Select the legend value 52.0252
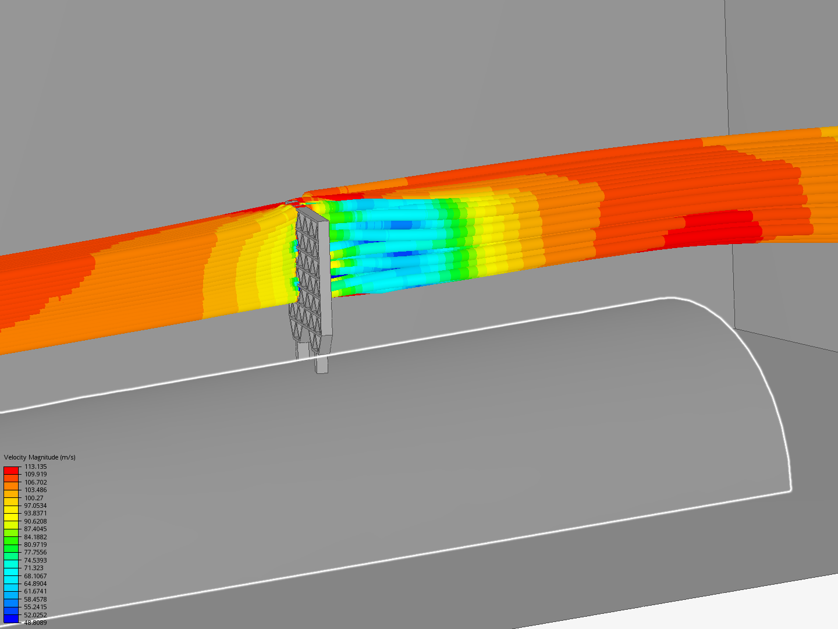This screenshot has height=629, width=838. tap(35, 615)
